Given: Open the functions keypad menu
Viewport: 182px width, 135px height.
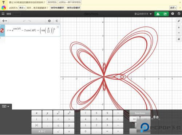Looking at the screenshot, I should click(140, 113).
